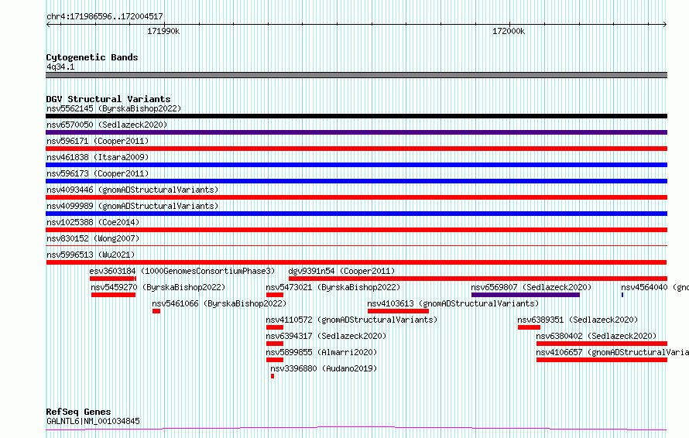Click the nsv830152 (Wong2007) label

(x=93, y=238)
